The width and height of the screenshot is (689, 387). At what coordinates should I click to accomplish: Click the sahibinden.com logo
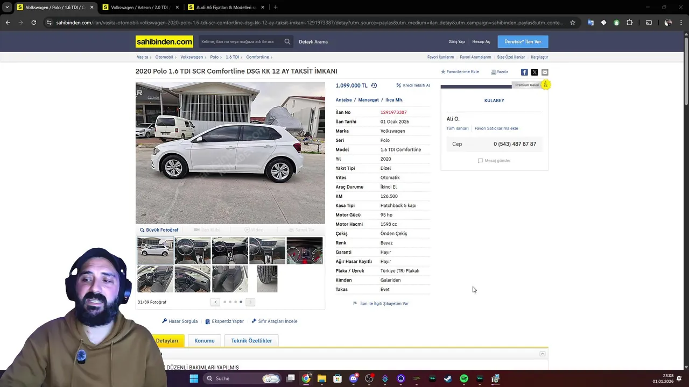tap(164, 41)
